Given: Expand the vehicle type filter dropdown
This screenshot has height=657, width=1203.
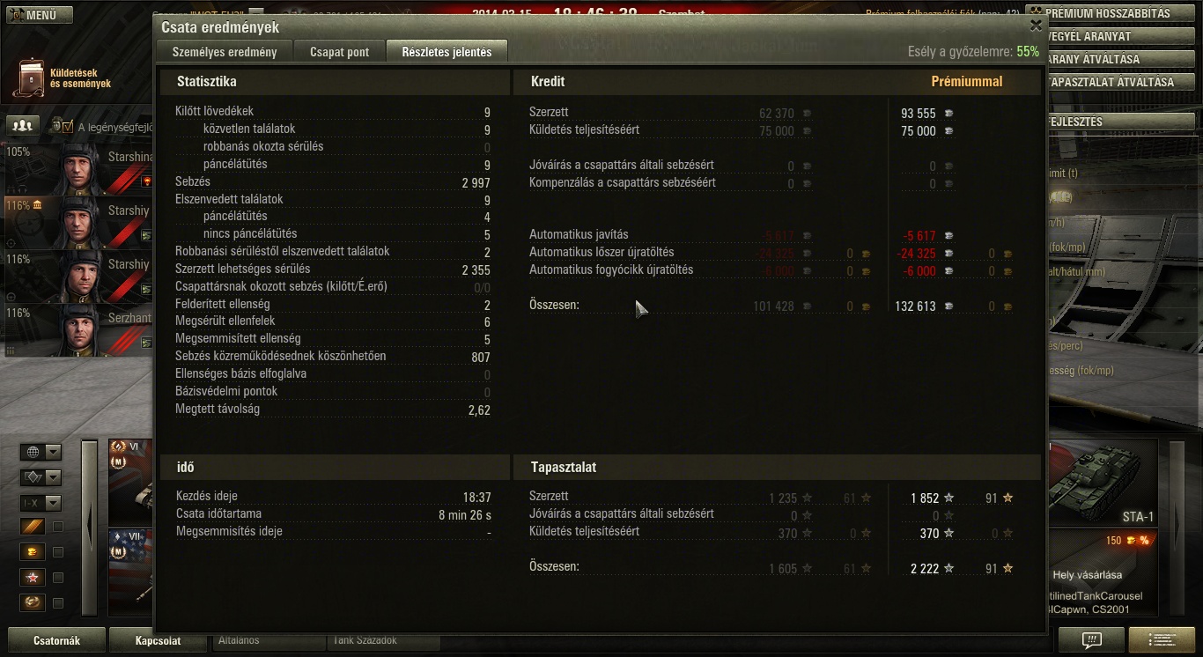Looking at the screenshot, I should (41, 477).
